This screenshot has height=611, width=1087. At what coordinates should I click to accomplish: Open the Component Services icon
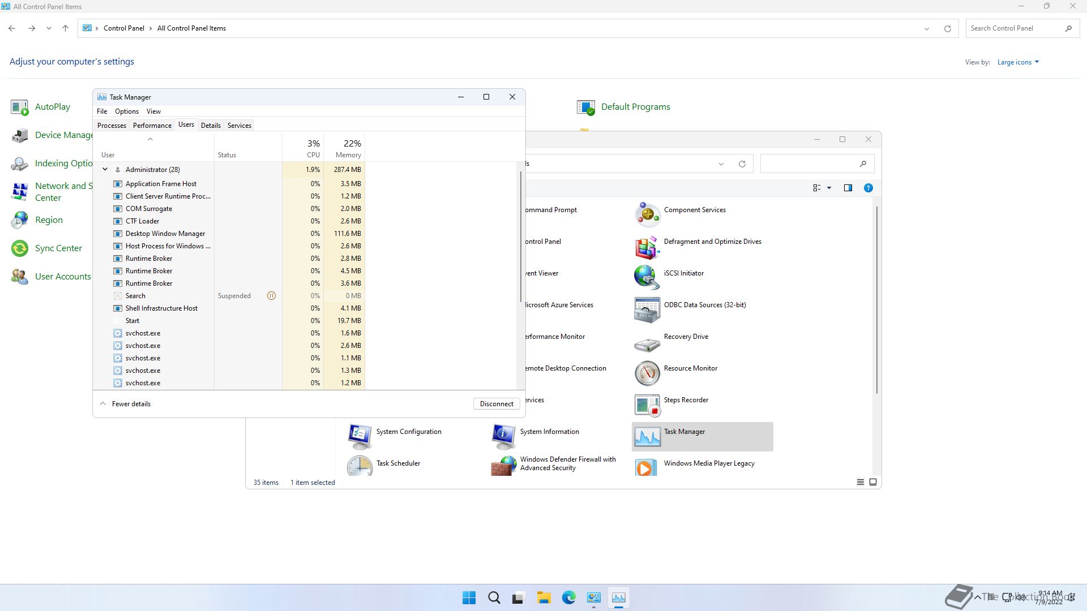pyautogui.click(x=647, y=215)
